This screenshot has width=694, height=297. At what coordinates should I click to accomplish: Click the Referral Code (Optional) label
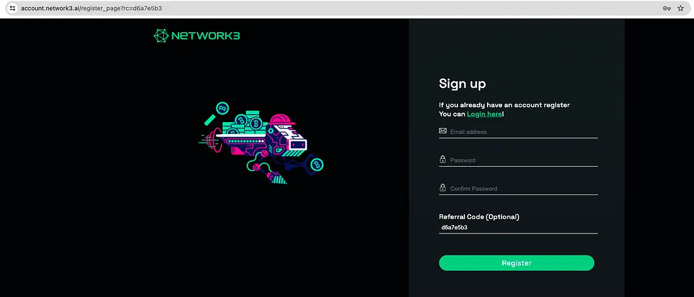tap(479, 216)
